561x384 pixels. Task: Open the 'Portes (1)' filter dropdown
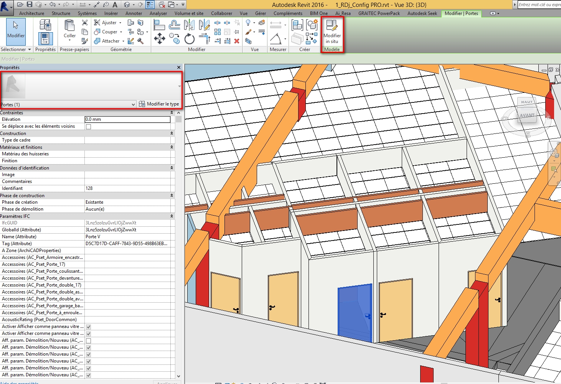(x=133, y=104)
